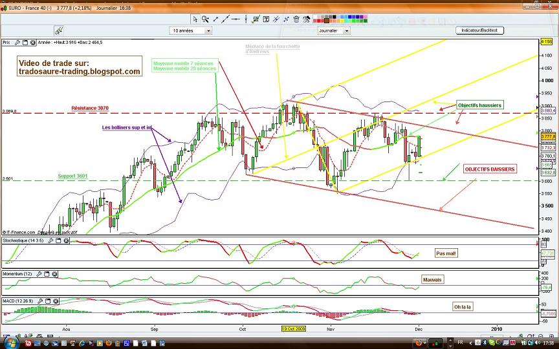Click the Oh la la annotation
Viewport: 559px width, 349px height.
(463, 307)
